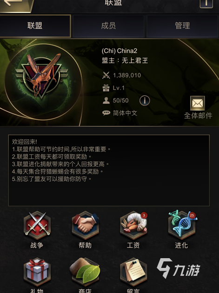The image size is (219, 293).
Task: Click the Lv.1 gift level label
Action: click(119, 88)
